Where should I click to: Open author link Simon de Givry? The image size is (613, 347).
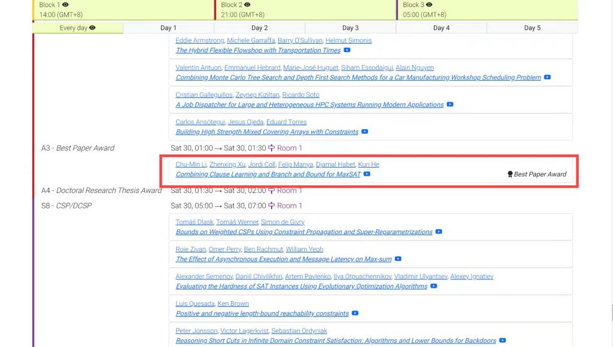pos(283,222)
